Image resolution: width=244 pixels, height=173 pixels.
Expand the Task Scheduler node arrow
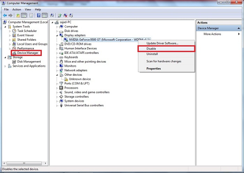(10, 31)
